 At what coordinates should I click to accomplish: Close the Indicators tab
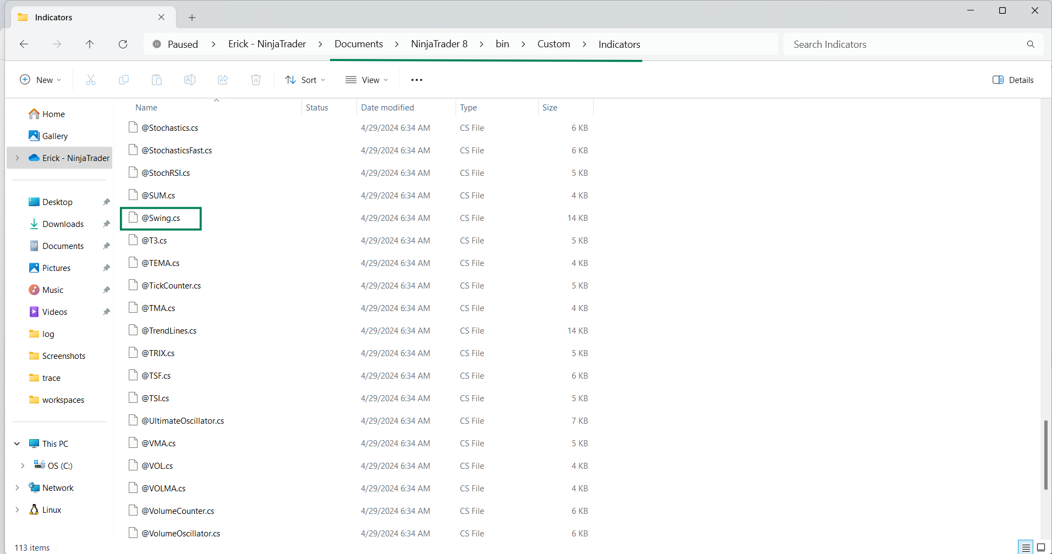[x=161, y=17]
